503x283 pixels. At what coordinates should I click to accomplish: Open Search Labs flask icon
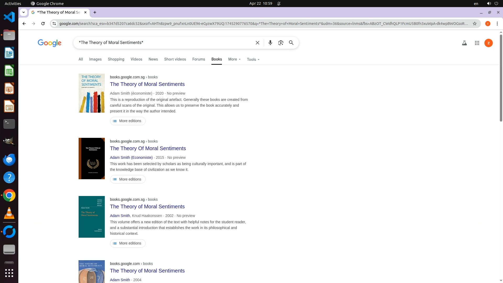tap(464, 43)
